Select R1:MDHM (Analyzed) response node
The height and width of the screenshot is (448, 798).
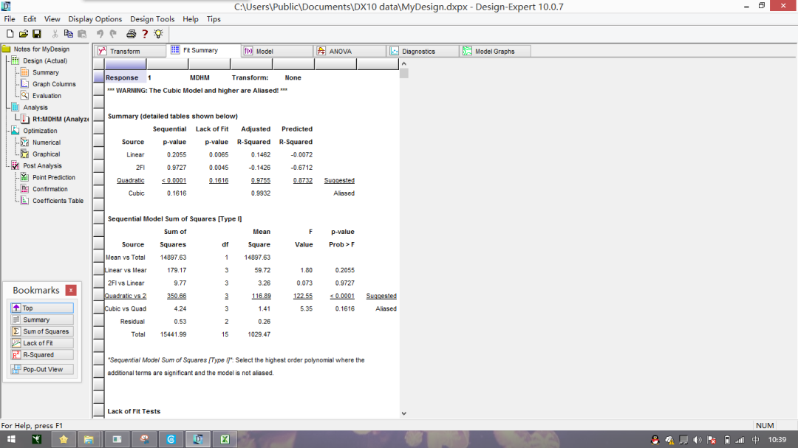[61, 119]
